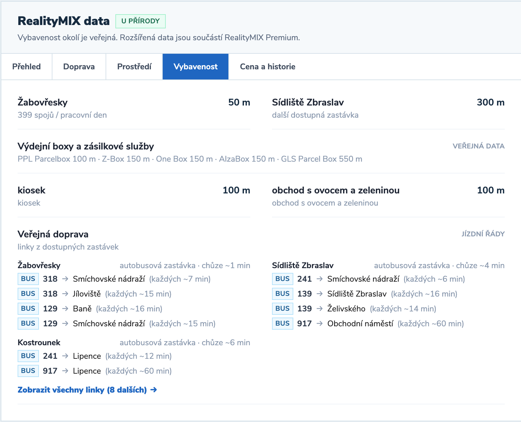The height and width of the screenshot is (422, 521).
Task: Click the Kostrounek stop name
Action: pyautogui.click(x=39, y=343)
